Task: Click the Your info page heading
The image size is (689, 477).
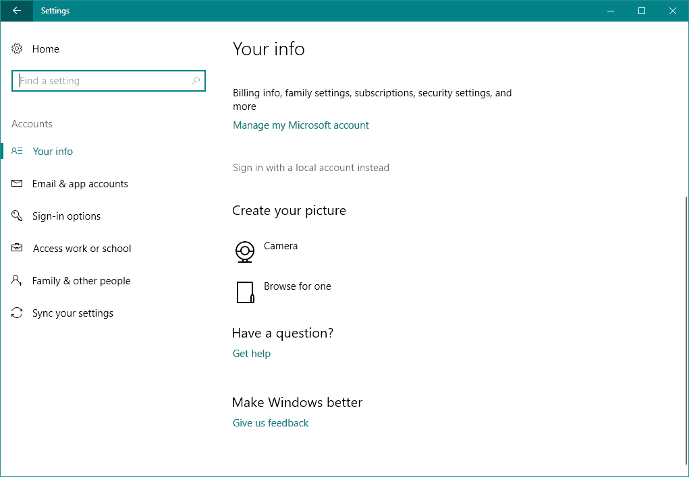Action: [269, 49]
